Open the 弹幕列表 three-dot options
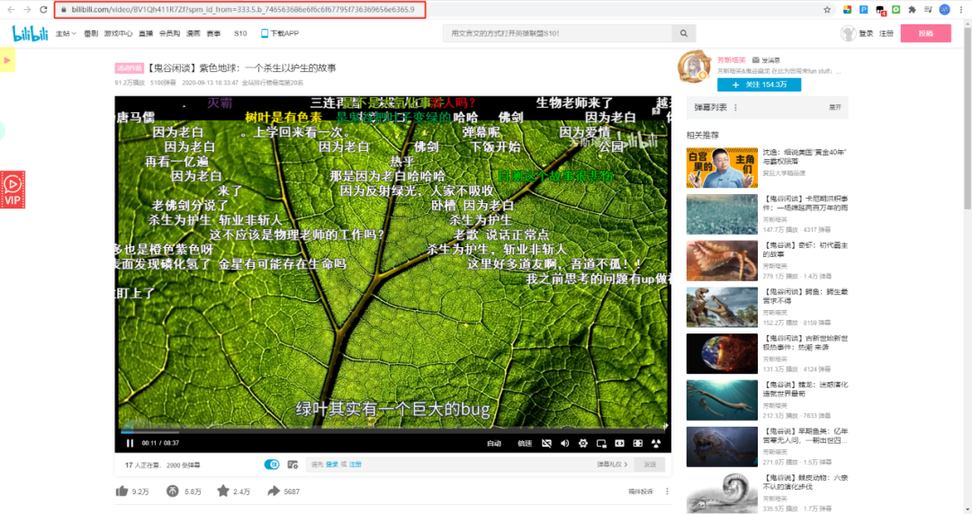 736,108
